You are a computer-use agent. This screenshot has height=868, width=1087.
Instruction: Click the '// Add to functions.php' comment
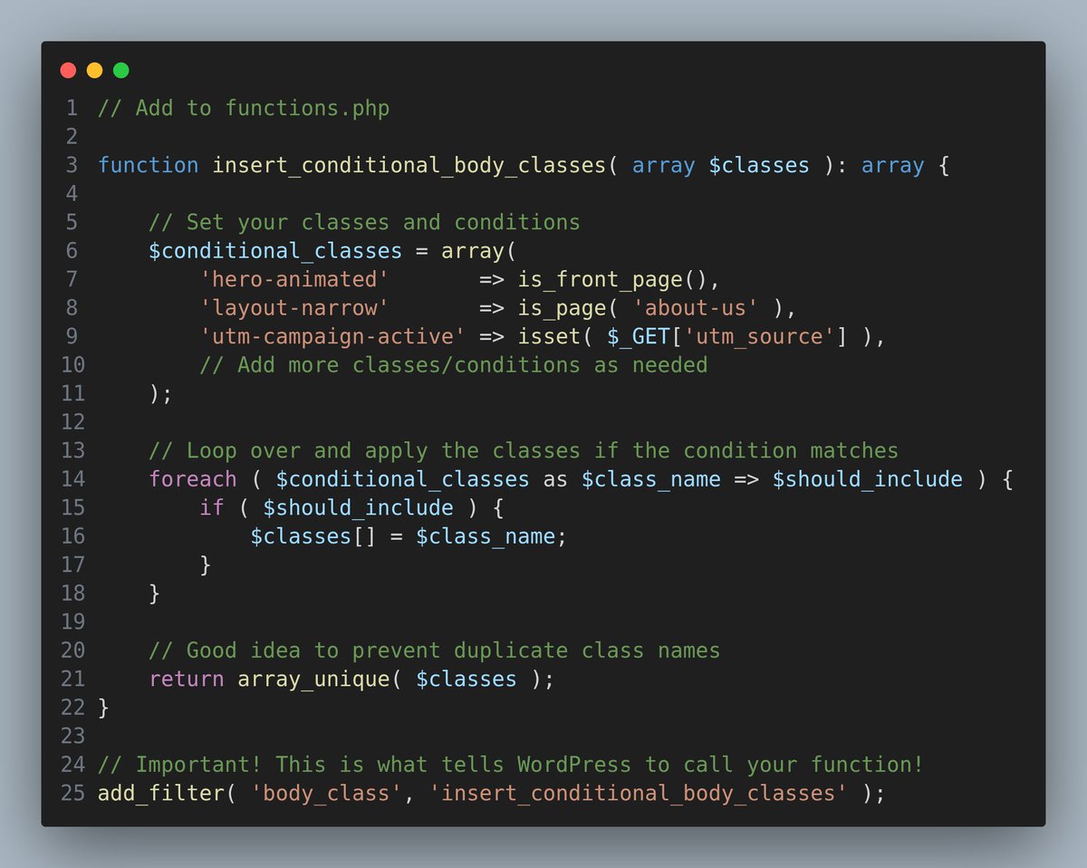[x=244, y=109]
